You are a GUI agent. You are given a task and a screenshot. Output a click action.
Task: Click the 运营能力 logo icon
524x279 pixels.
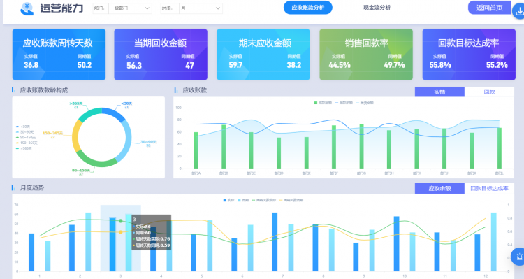click(x=27, y=8)
